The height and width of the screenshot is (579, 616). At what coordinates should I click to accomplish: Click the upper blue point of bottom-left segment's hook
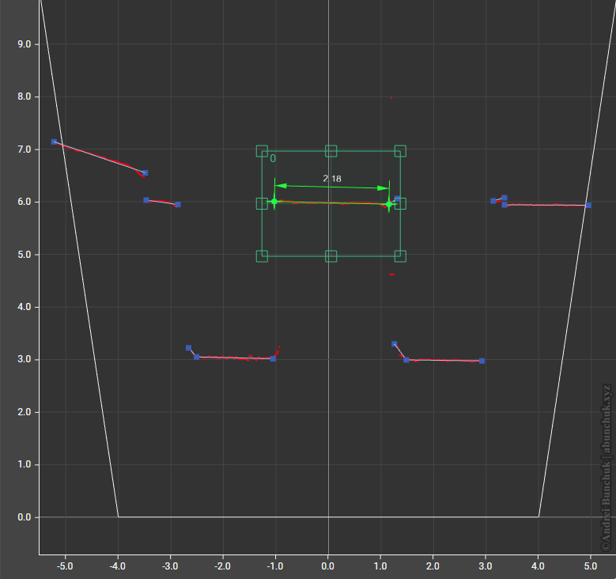click(x=188, y=347)
